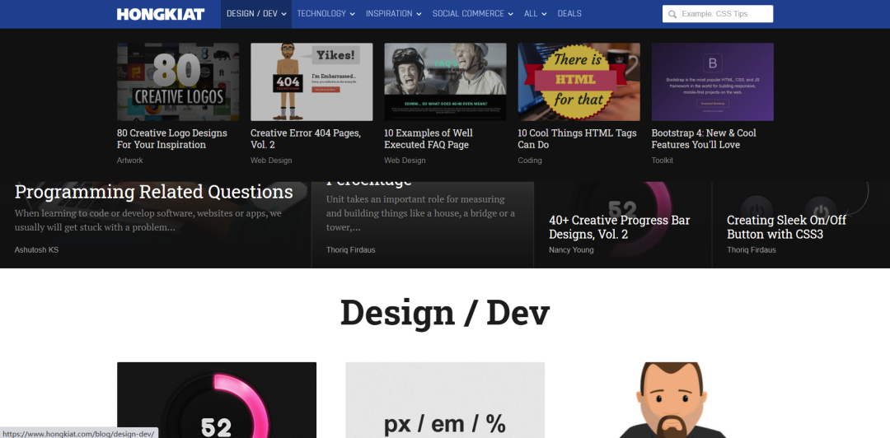The image size is (890, 438).
Task: Open the 80 Creative Logos thumbnail
Action: (178, 82)
